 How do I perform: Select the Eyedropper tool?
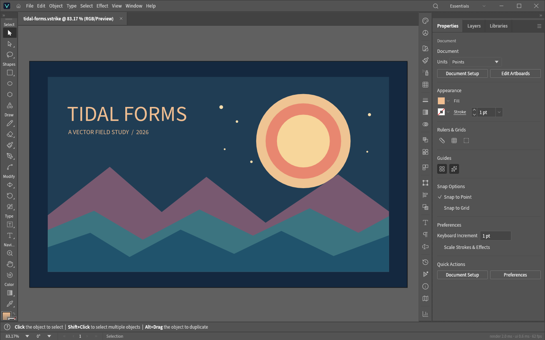pos(9,304)
